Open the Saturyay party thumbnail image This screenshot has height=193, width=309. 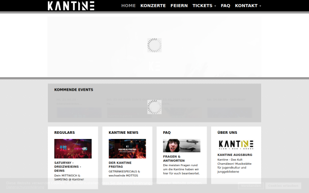tap(73, 149)
